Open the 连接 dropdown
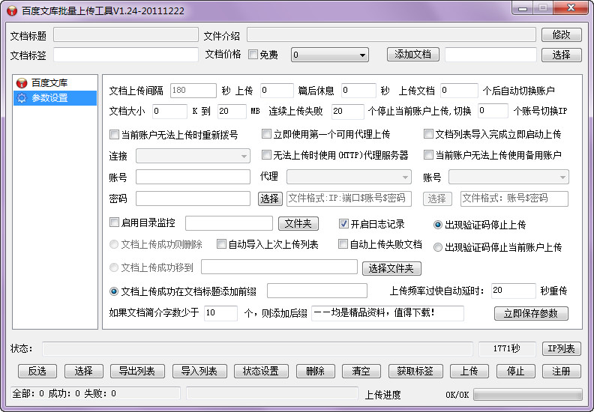The image size is (594, 412). 193,156
